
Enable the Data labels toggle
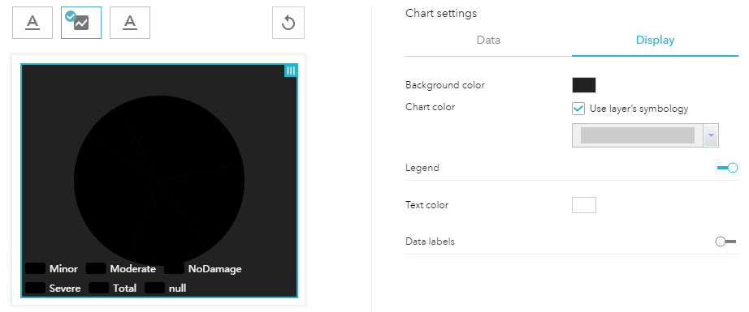(x=725, y=241)
